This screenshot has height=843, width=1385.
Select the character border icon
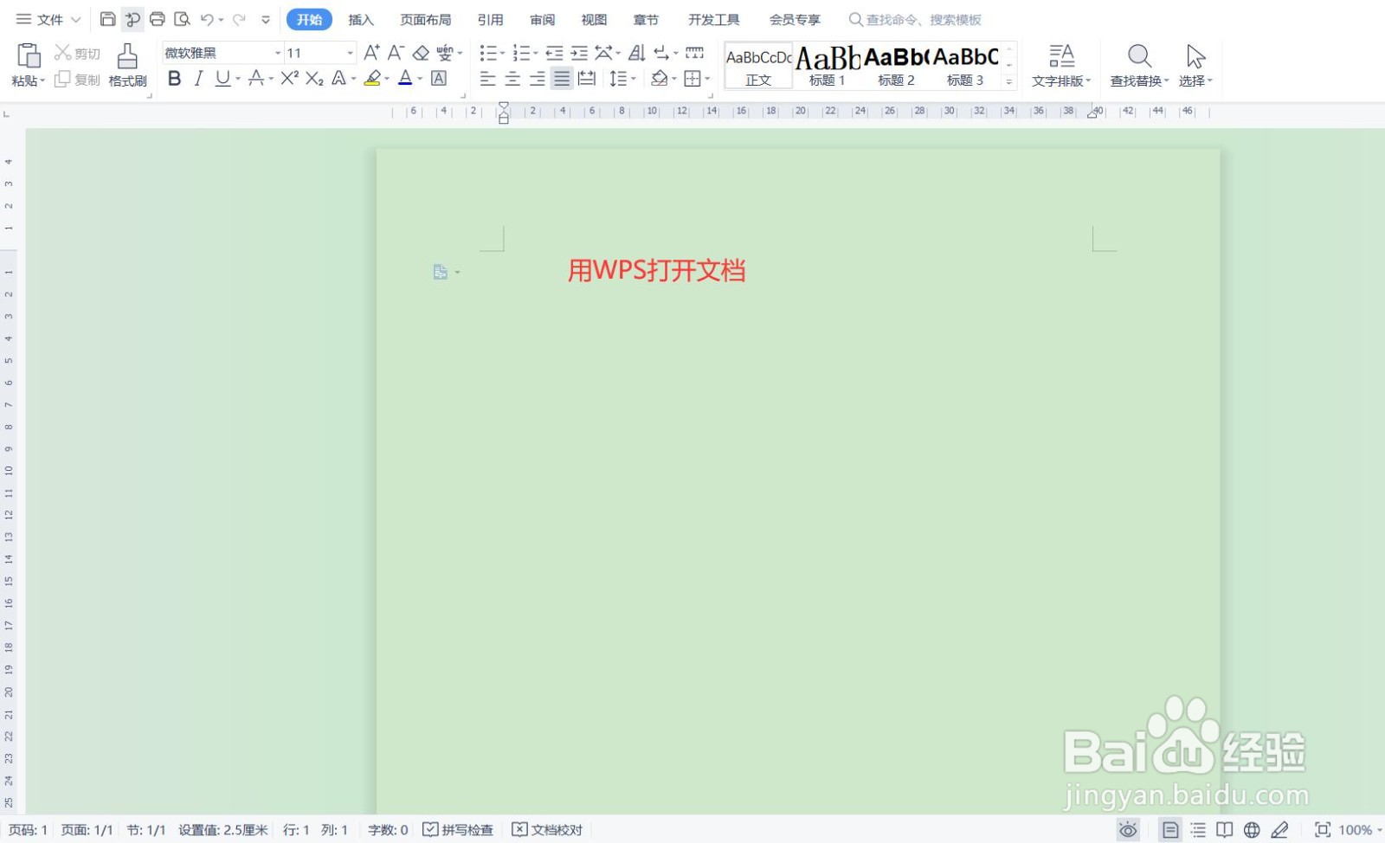click(x=439, y=79)
